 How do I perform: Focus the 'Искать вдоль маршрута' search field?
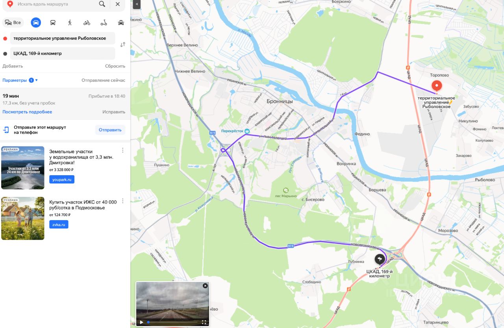[x=55, y=4]
